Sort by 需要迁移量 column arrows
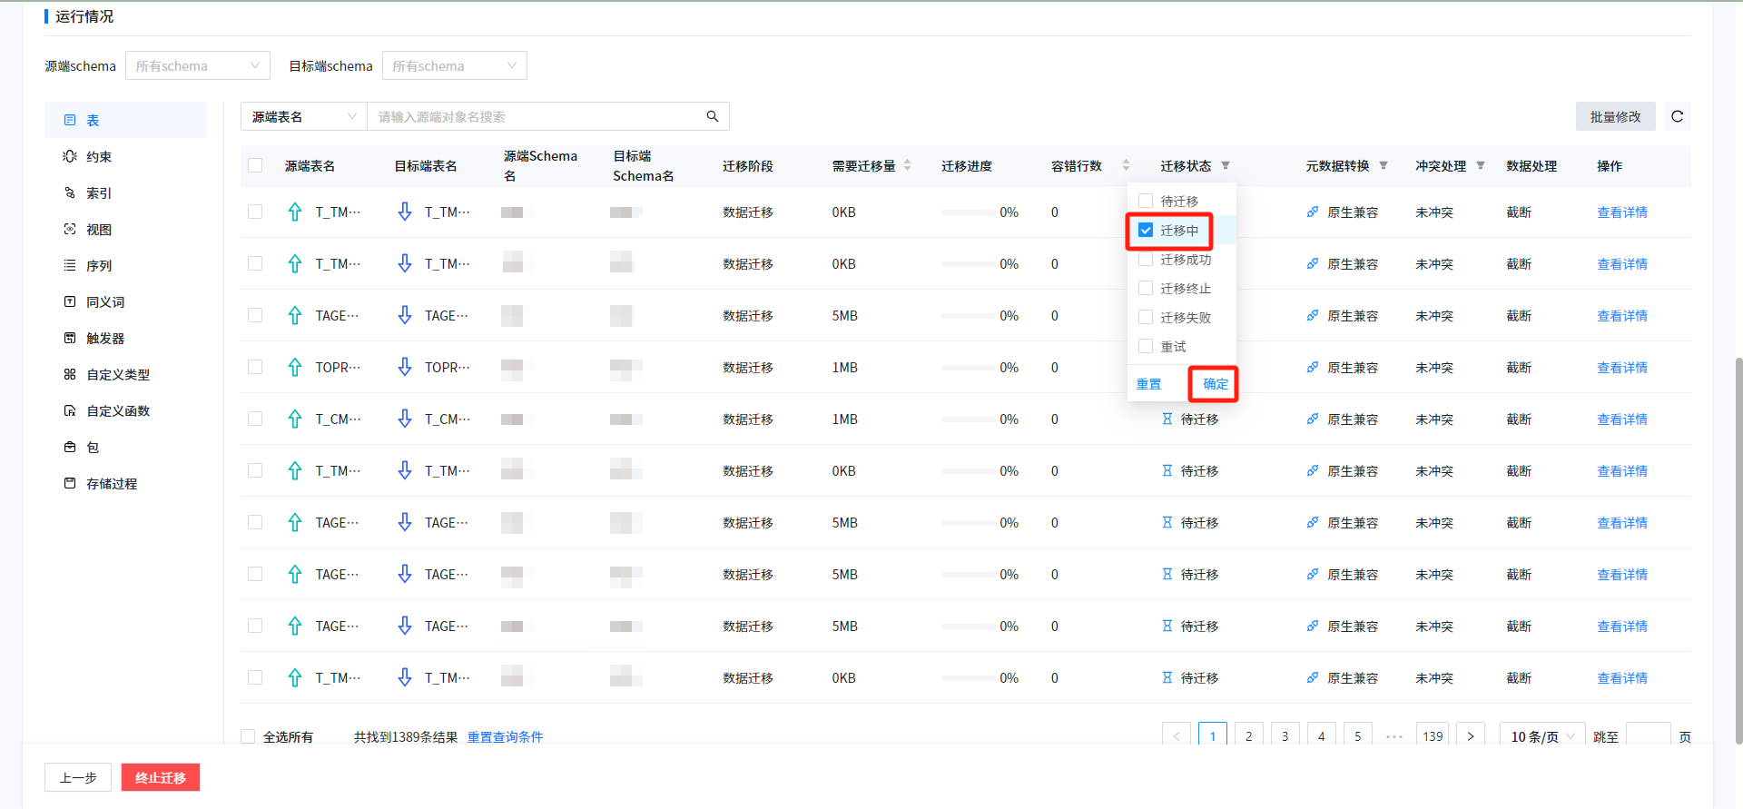Image resolution: width=1743 pixels, height=809 pixels. tap(908, 165)
